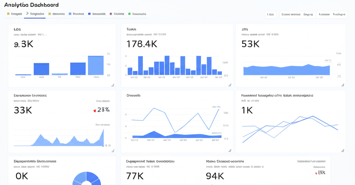355x185 pixels.
Task: Open the tab with the light blue square
Action: 76,14
